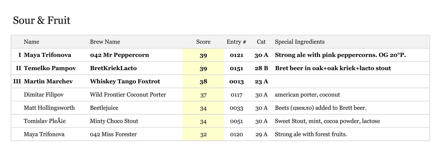Click the Name column header

(31, 42)
